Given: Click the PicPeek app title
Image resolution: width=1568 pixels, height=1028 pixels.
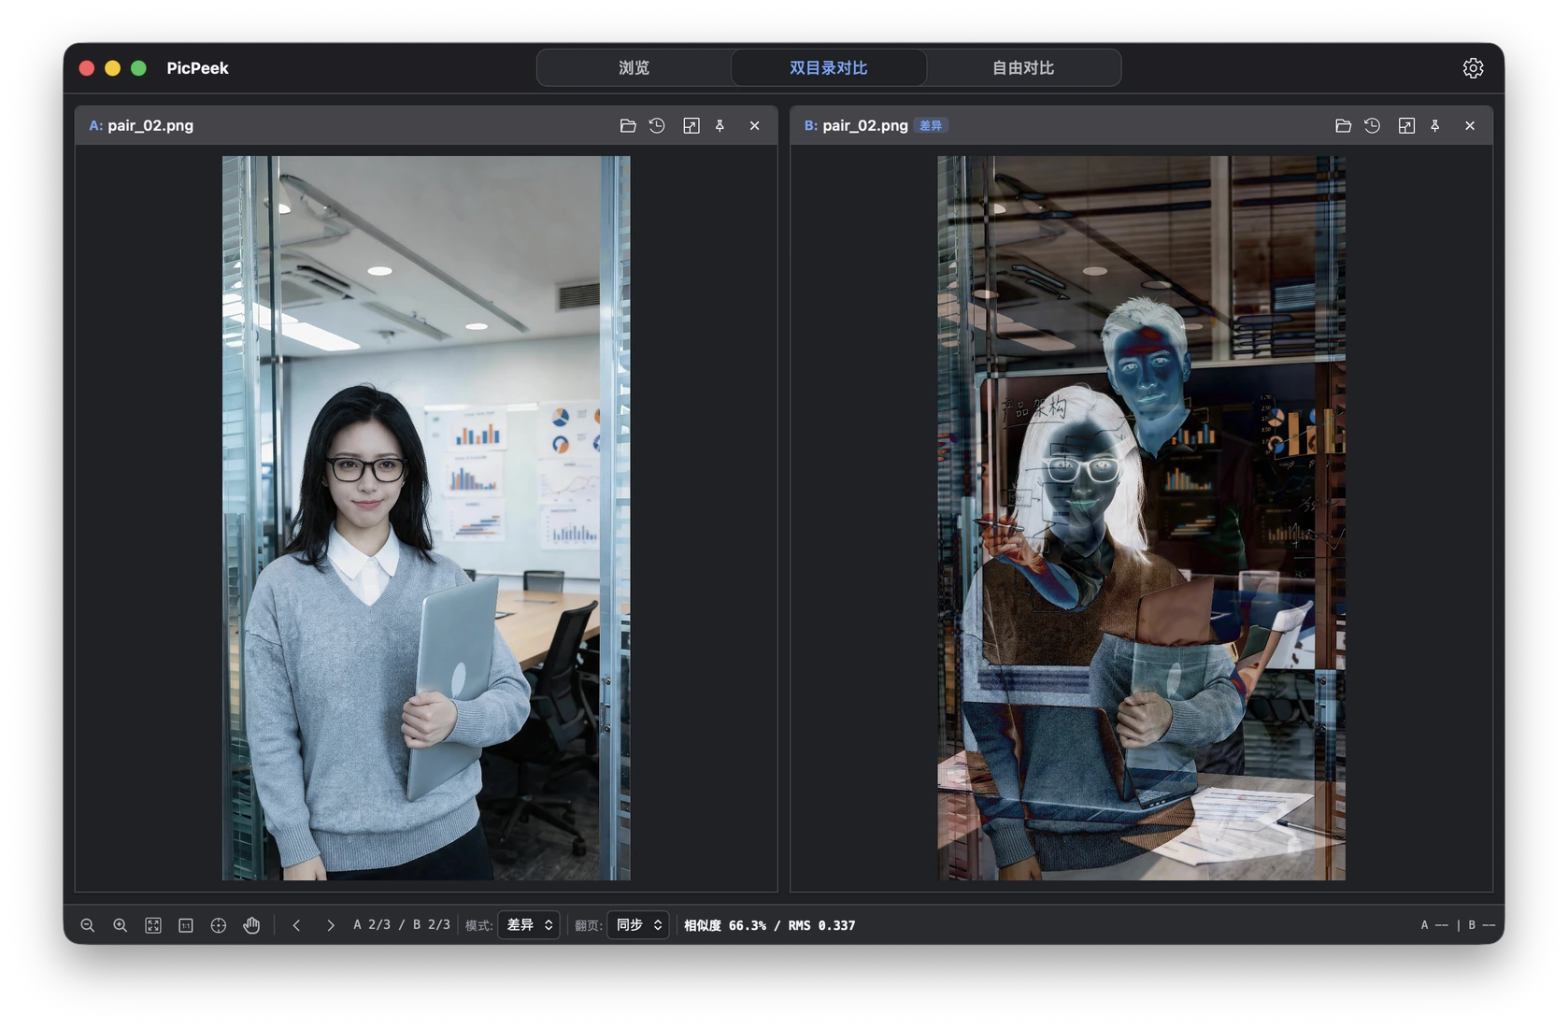Looking at the screenshot, I should click(197, 68).
